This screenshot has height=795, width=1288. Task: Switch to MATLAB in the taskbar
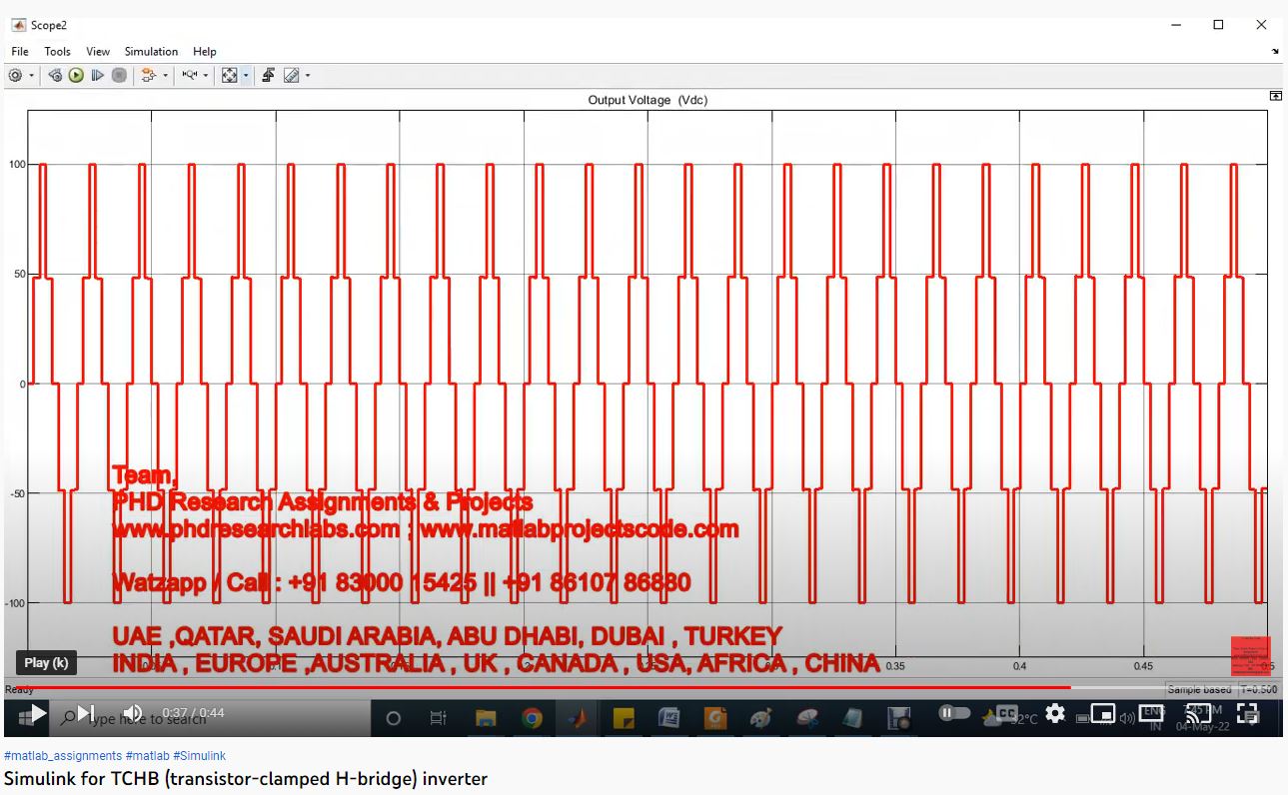[578, 717]
